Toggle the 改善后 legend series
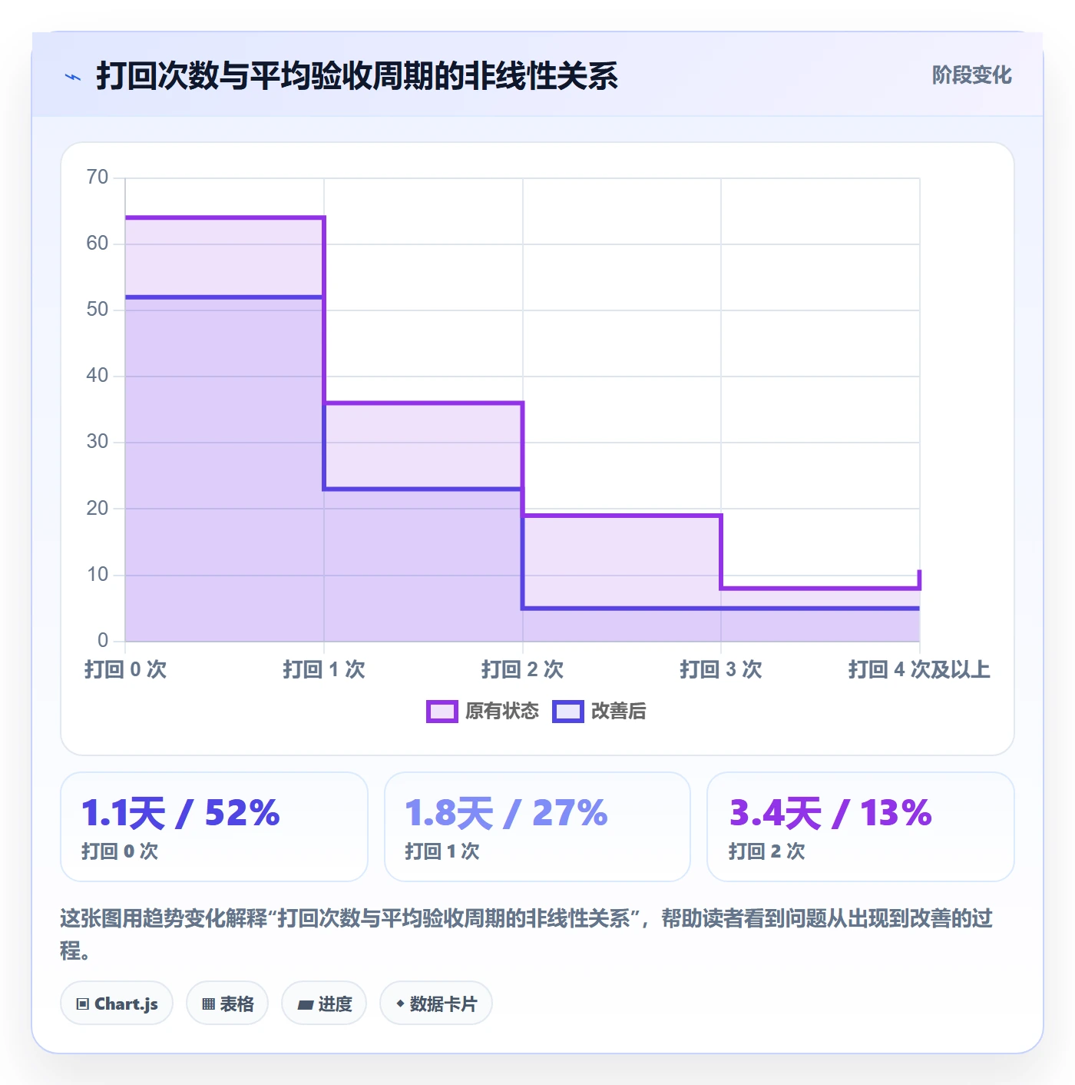1075x1085 pixels. pos(599,712)
